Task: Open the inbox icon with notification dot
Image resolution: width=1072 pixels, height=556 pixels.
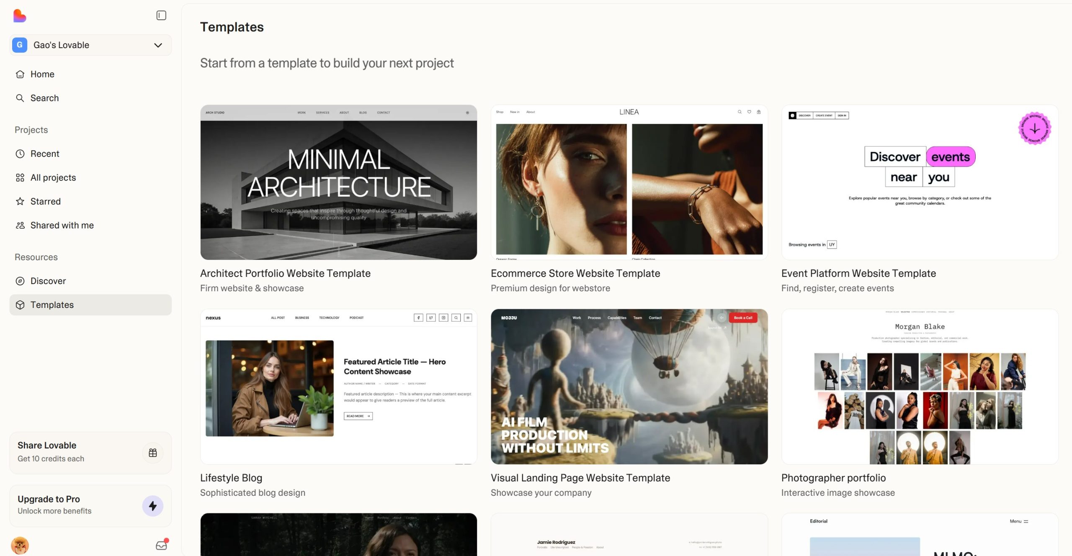Action: (x=161, y=545)
